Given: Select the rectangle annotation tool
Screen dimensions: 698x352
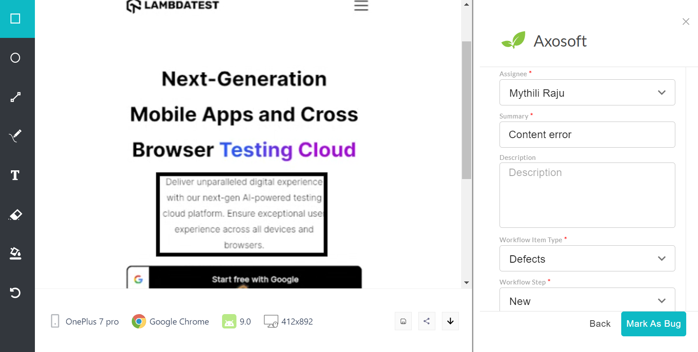Looking at the screenshot, I should tap(16, 19).
